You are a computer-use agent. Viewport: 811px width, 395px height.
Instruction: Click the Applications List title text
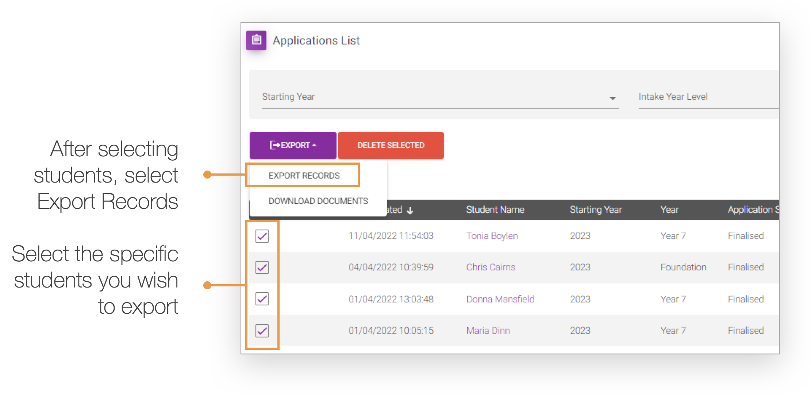pos(316,40)
